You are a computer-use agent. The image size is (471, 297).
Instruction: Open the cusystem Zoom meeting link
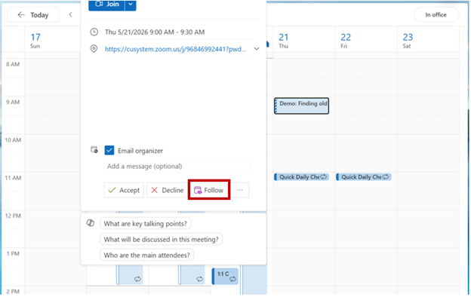(175, 49)
